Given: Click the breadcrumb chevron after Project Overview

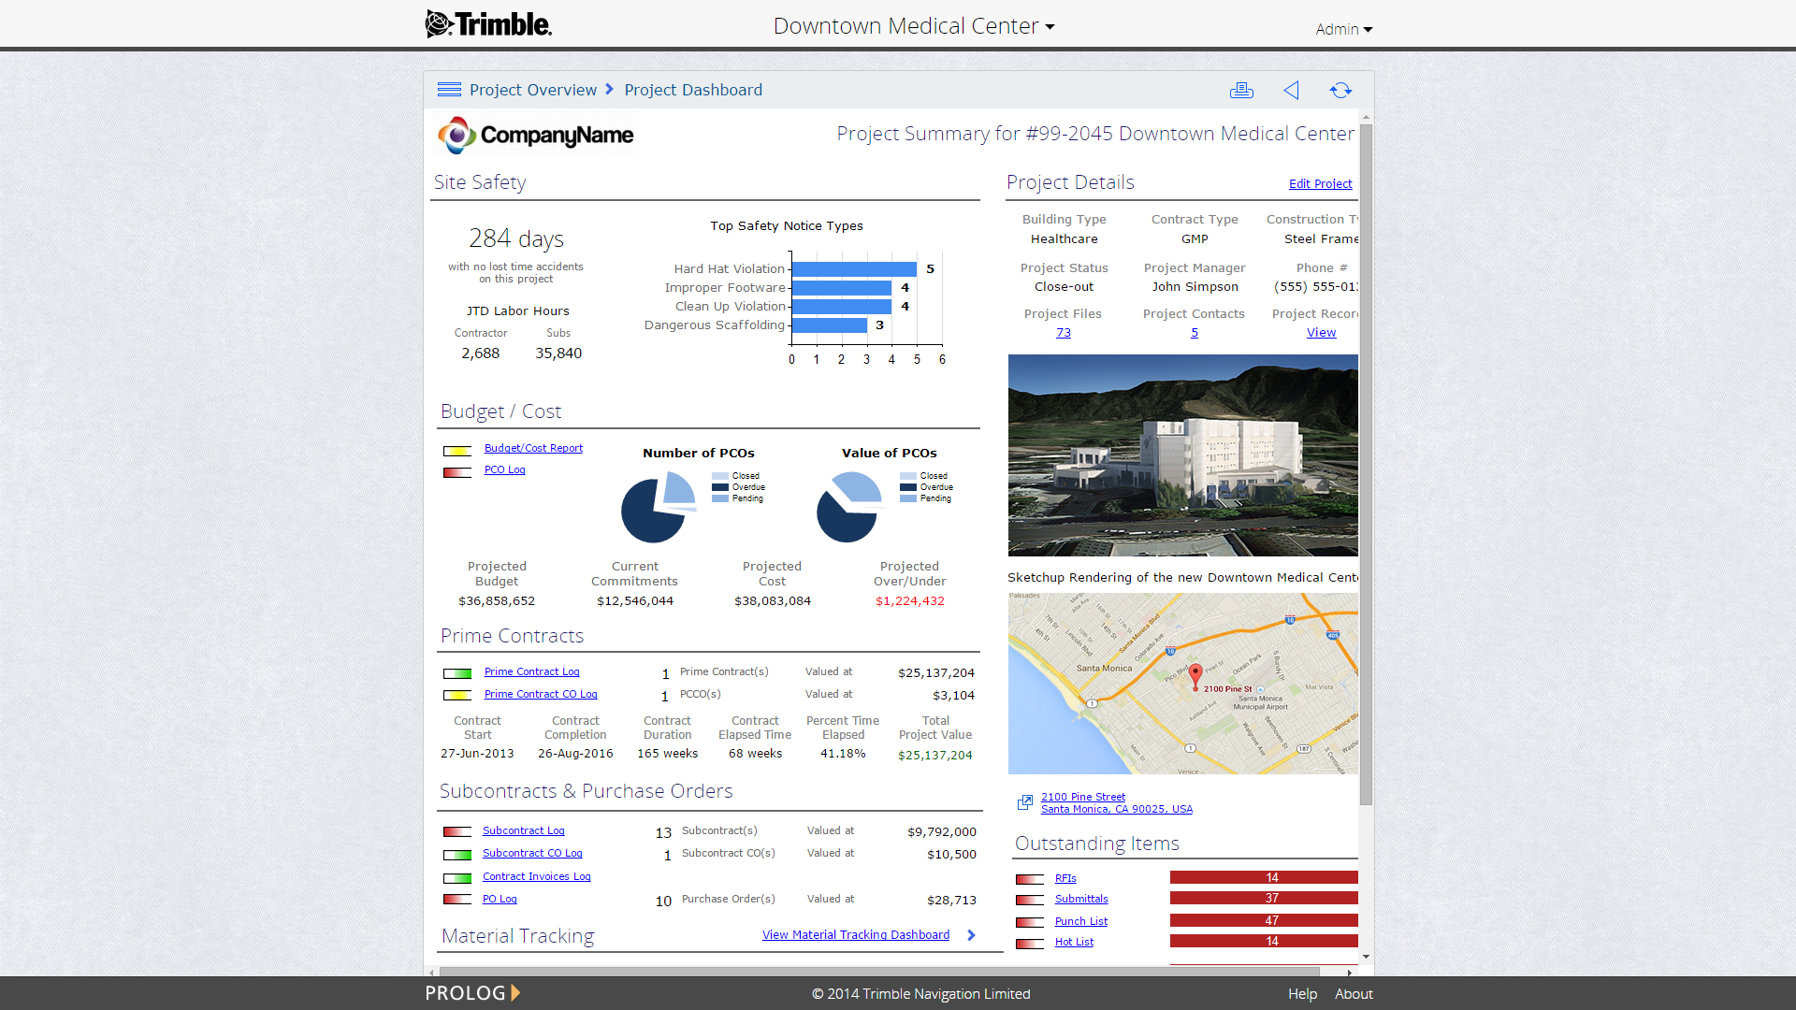Looking at the screenshot, I should (610, 90).
